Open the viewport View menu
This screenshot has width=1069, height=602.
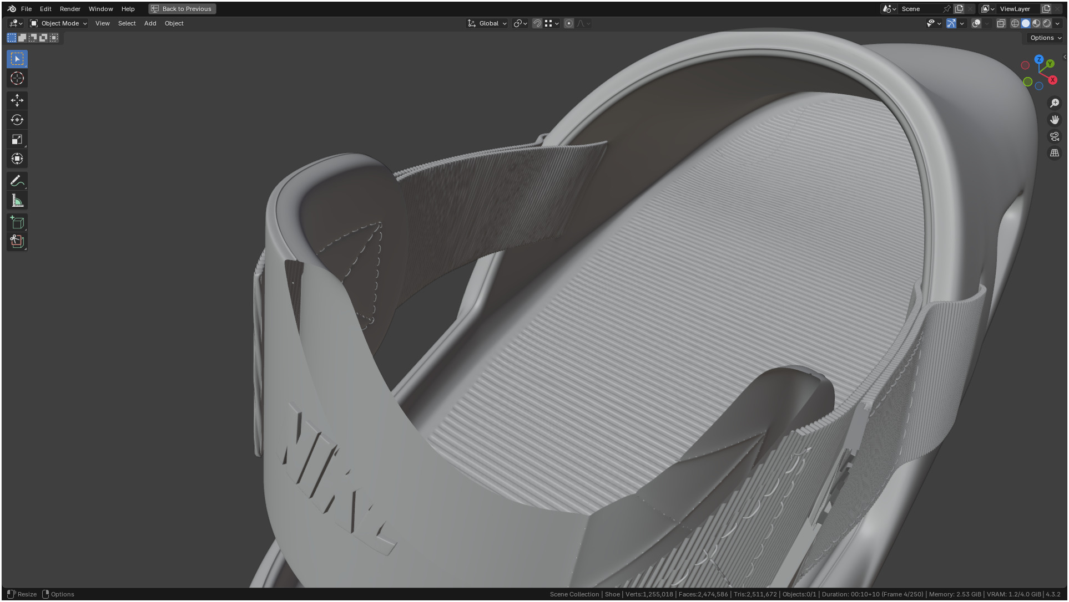pos(102,23)
